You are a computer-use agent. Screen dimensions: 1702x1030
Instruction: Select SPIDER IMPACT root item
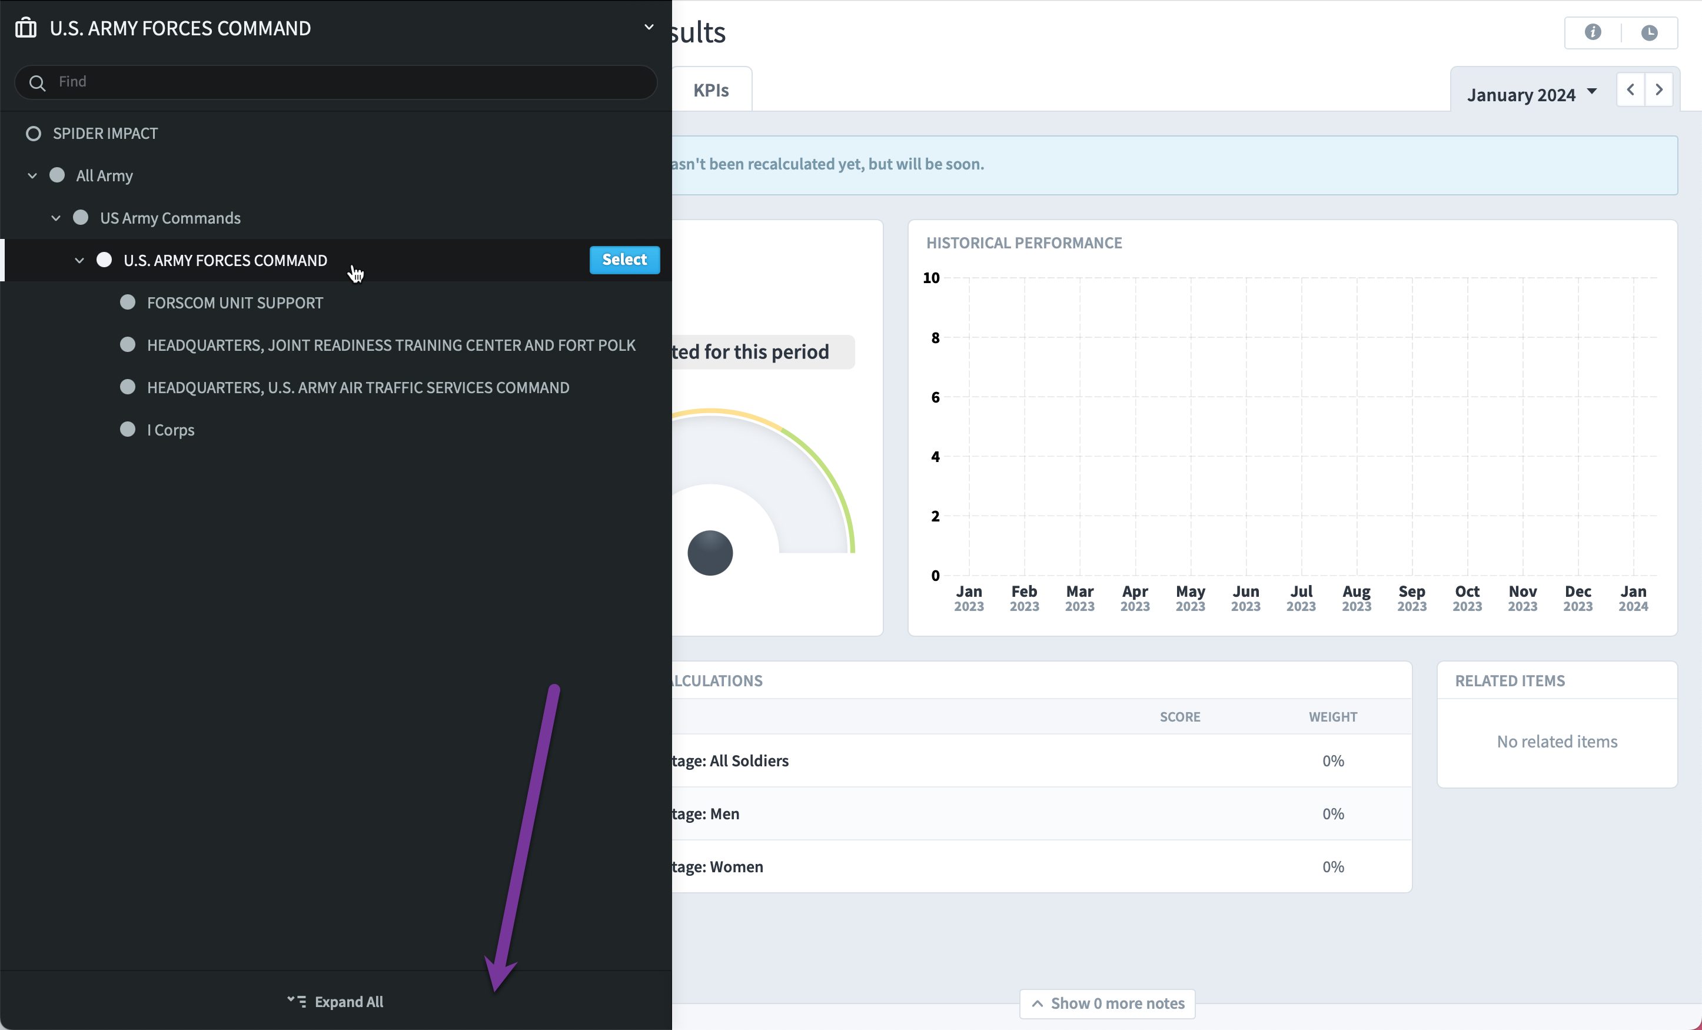106,134
